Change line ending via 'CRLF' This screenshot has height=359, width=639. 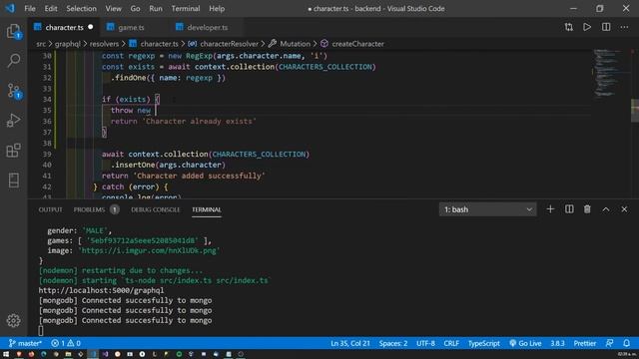pyautogui.click(x=451, y=343)
